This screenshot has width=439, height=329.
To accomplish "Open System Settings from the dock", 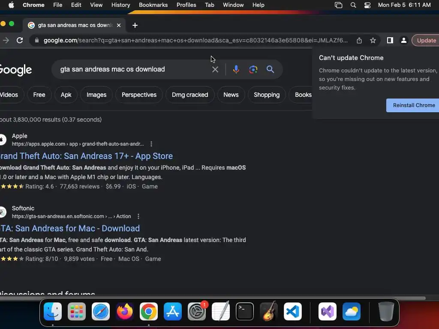I will [197, 311].
